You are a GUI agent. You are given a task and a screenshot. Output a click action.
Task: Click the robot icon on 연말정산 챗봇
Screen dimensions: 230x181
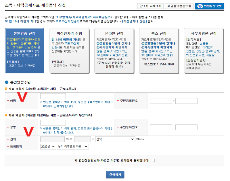pyautogui.click(x=200, y=6)
